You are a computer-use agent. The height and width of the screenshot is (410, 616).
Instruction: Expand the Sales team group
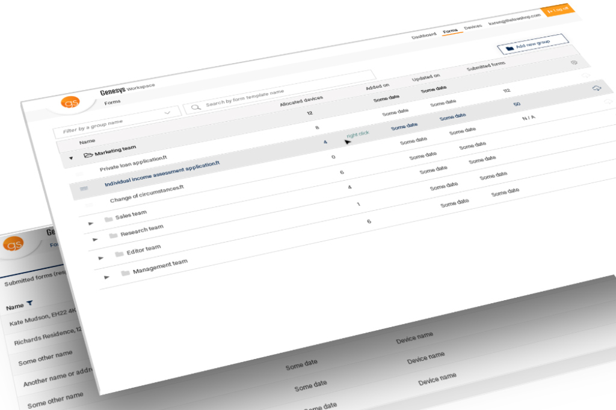click(x=91, y=223)
